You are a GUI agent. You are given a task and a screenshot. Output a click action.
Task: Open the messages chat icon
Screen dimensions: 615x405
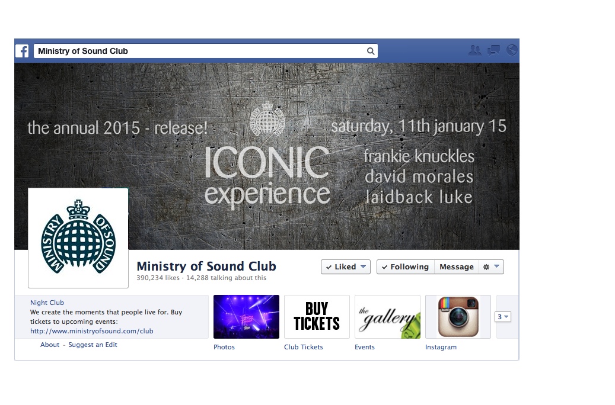click(x=493, y=50)
